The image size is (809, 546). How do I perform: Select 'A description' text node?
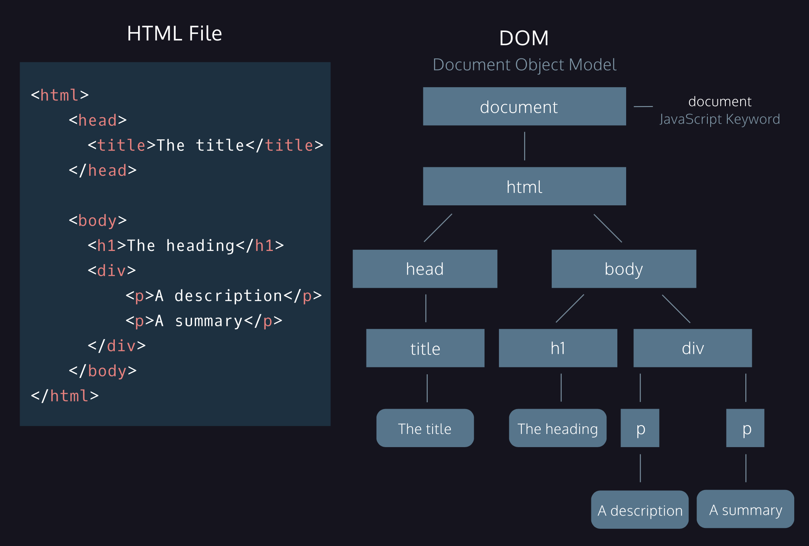click(639, 510)
